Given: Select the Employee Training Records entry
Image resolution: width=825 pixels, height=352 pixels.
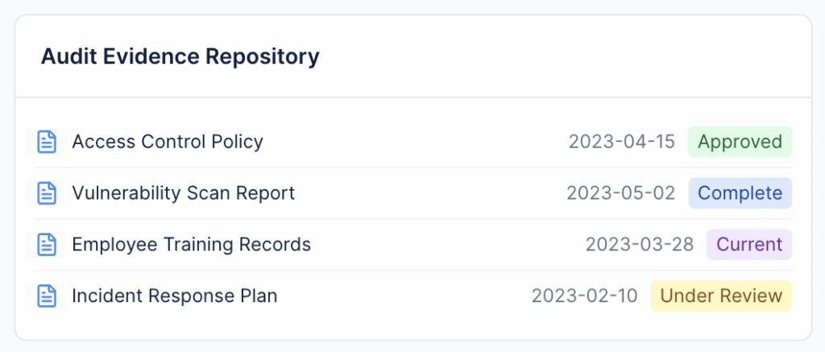Looking at the screenshot, I should tap(192, 244).
